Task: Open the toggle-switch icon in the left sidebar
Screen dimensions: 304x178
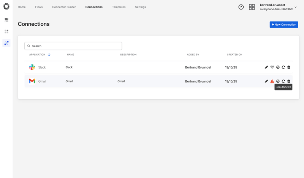Action: pyautogui.click(x=6, y=20)
